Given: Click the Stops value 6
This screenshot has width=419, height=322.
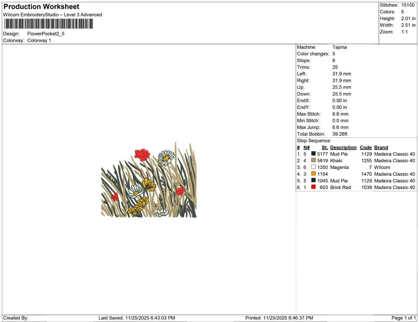Looking at the screenshot, I should point(334,60).
